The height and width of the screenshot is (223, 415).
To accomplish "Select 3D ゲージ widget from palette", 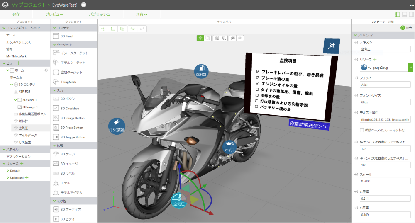I will (x=68, y=154).
